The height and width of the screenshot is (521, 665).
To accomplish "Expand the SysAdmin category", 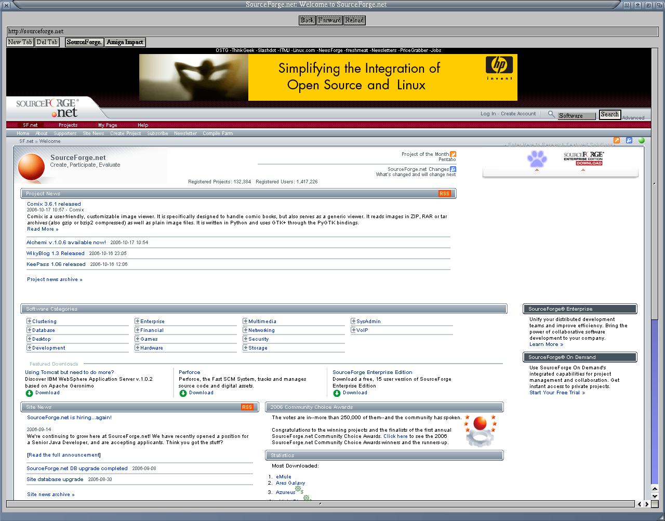I will click(x=353, y=322).
